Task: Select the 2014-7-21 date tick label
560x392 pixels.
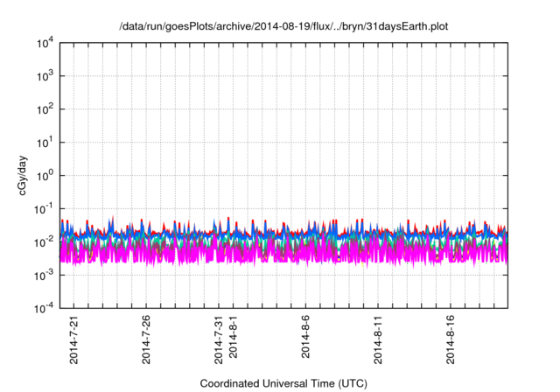Action: click(x=73, y=340)
